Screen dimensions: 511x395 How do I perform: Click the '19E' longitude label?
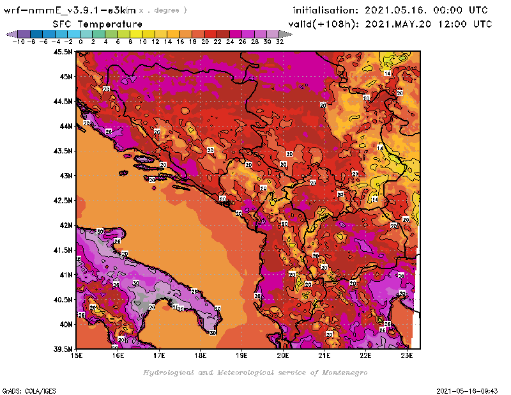(x=241, y=355)
